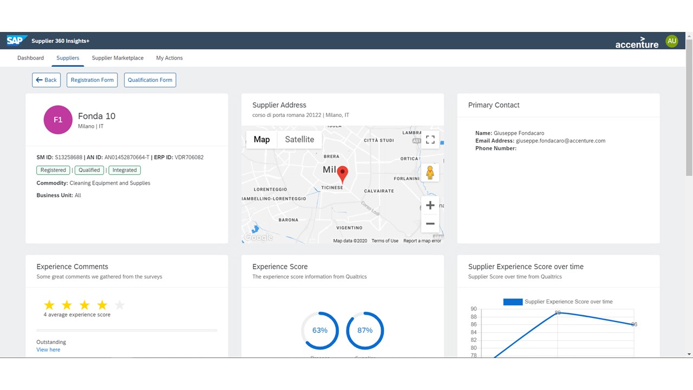Select the Qualified status badge

(x=89, y=170)
